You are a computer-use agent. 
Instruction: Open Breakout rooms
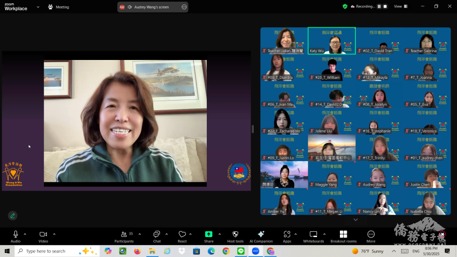pos(343,235)
